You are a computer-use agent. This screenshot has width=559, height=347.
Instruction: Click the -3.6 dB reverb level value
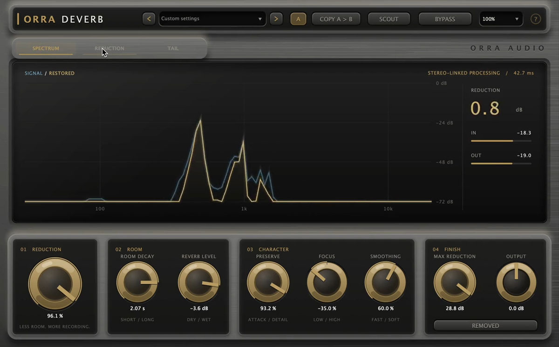(x=199, y=308)
